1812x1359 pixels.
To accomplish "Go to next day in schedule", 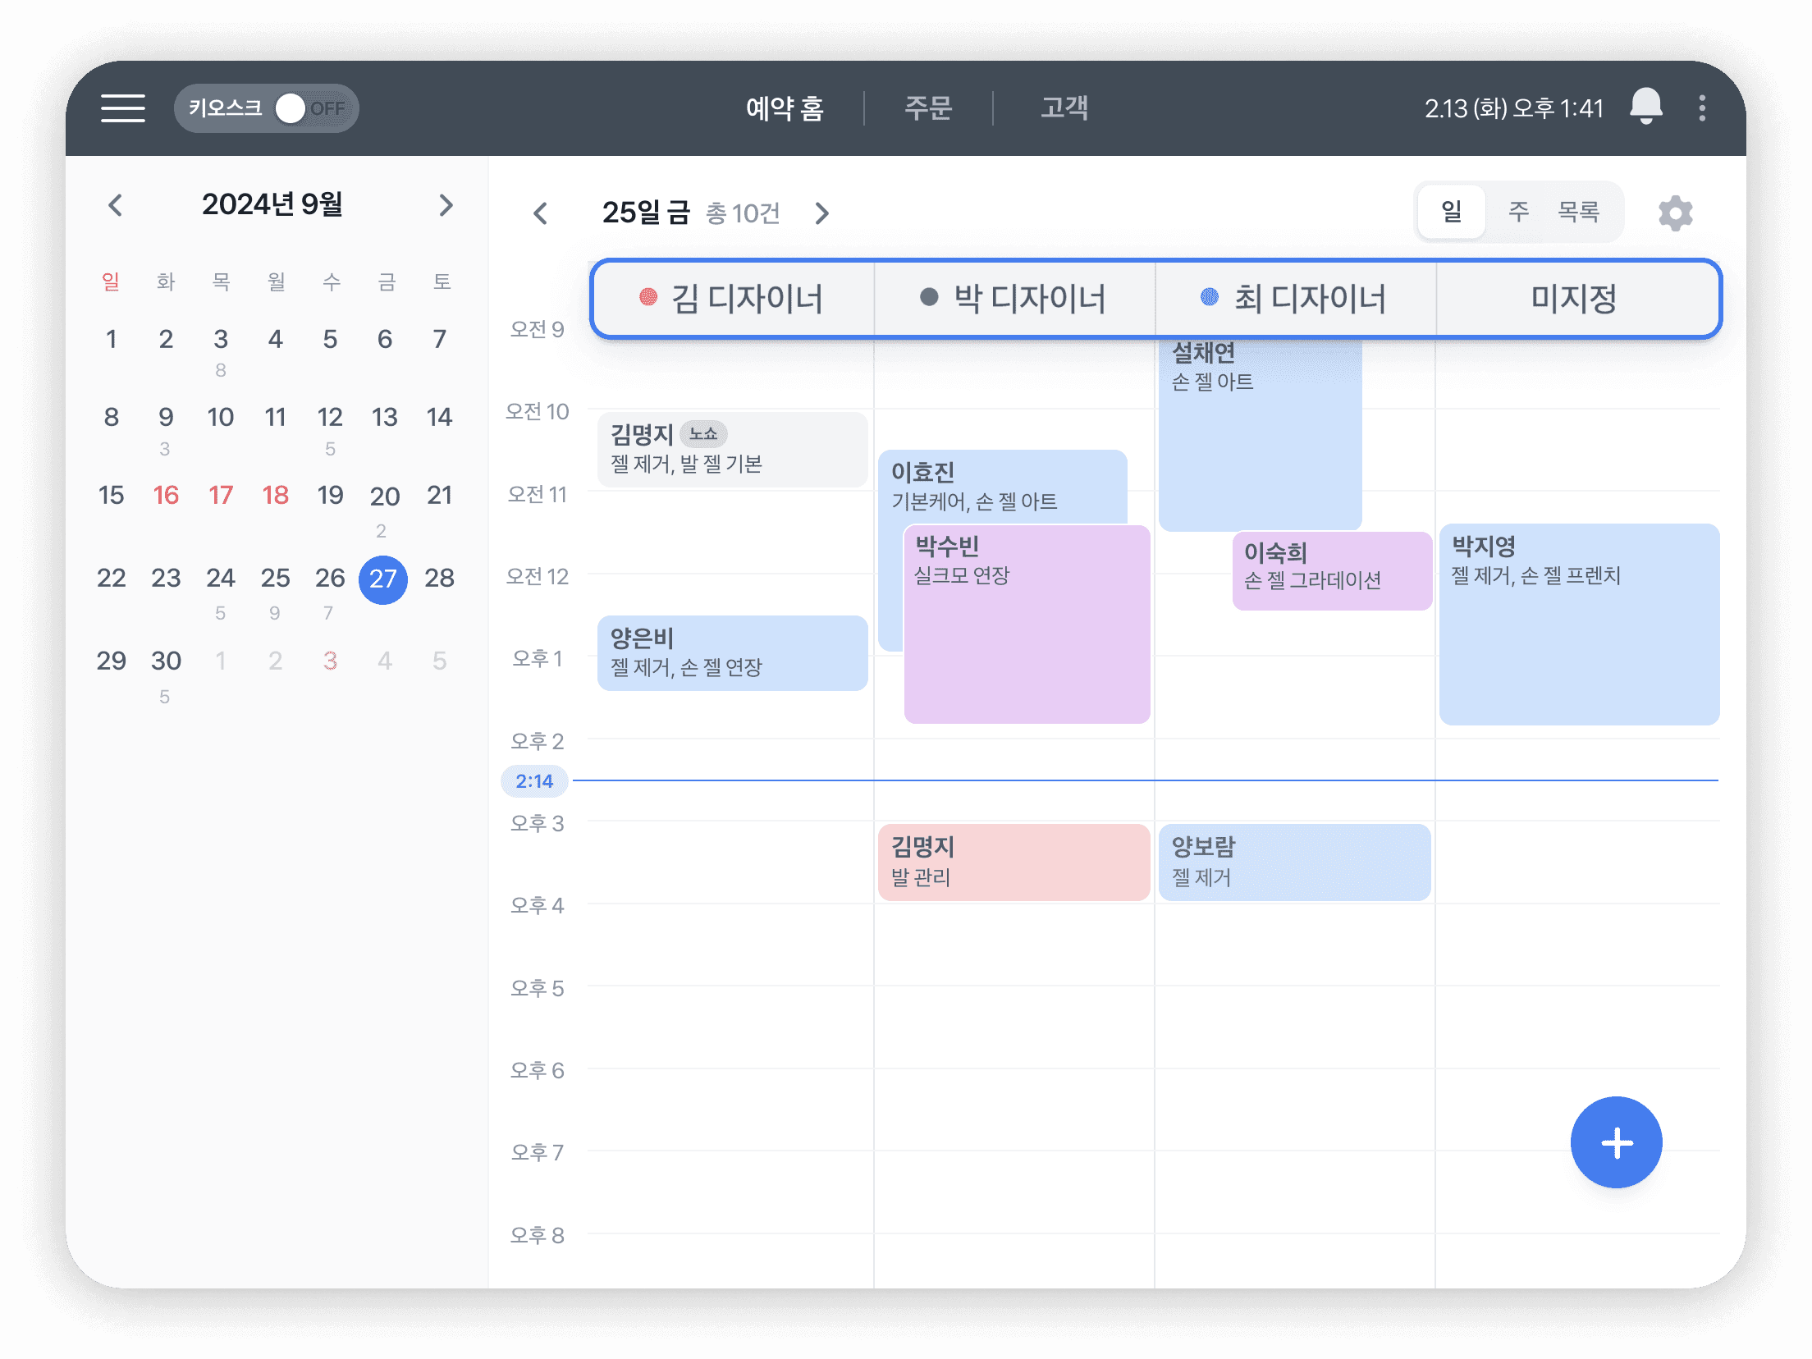I will 821,213.
